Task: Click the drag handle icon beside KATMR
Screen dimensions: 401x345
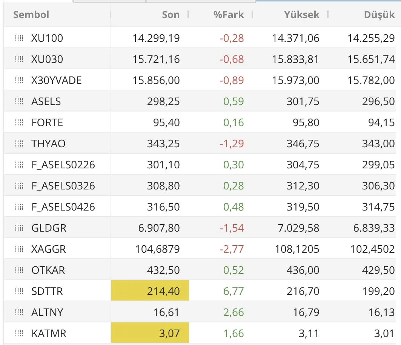Action: click(x=19, y=333)
